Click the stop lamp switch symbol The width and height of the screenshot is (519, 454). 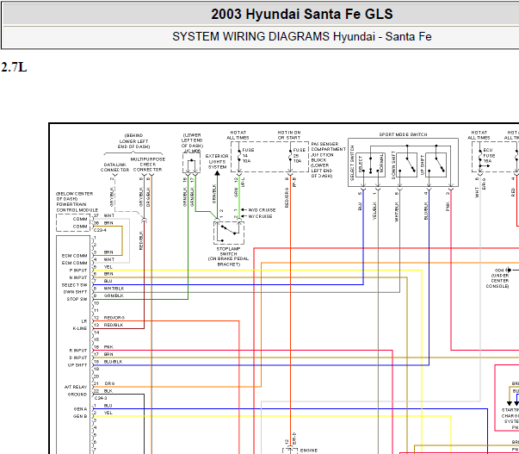tap(229, 233)
